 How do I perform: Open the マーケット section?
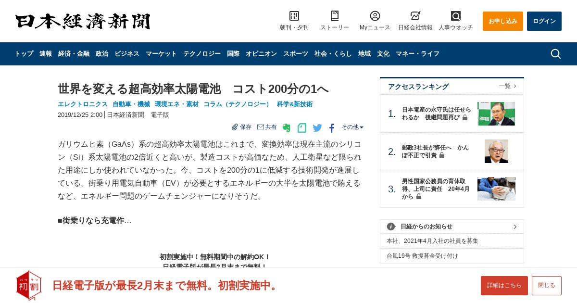click(x=161, y=54)
